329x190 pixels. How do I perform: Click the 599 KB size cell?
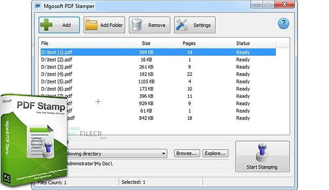[146, 52]
